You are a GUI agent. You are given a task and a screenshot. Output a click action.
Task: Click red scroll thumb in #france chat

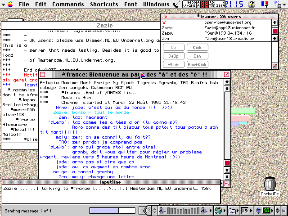[227, 163]
